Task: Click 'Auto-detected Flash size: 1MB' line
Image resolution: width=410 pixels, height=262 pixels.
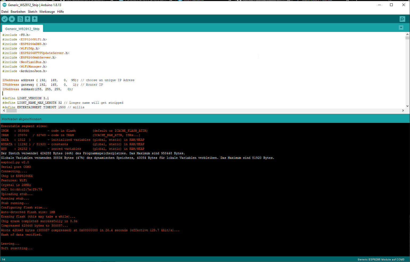Action: (x=28, y=212)
